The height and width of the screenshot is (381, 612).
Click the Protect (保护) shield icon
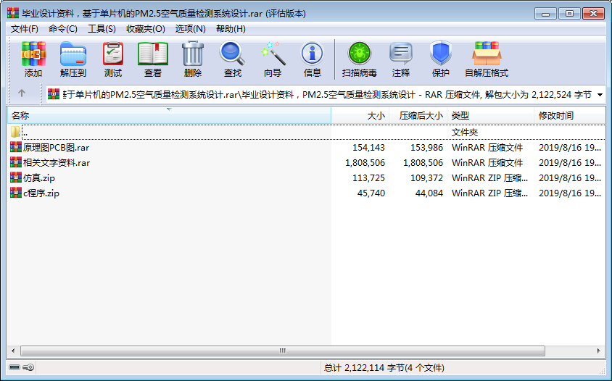[441, 54]
